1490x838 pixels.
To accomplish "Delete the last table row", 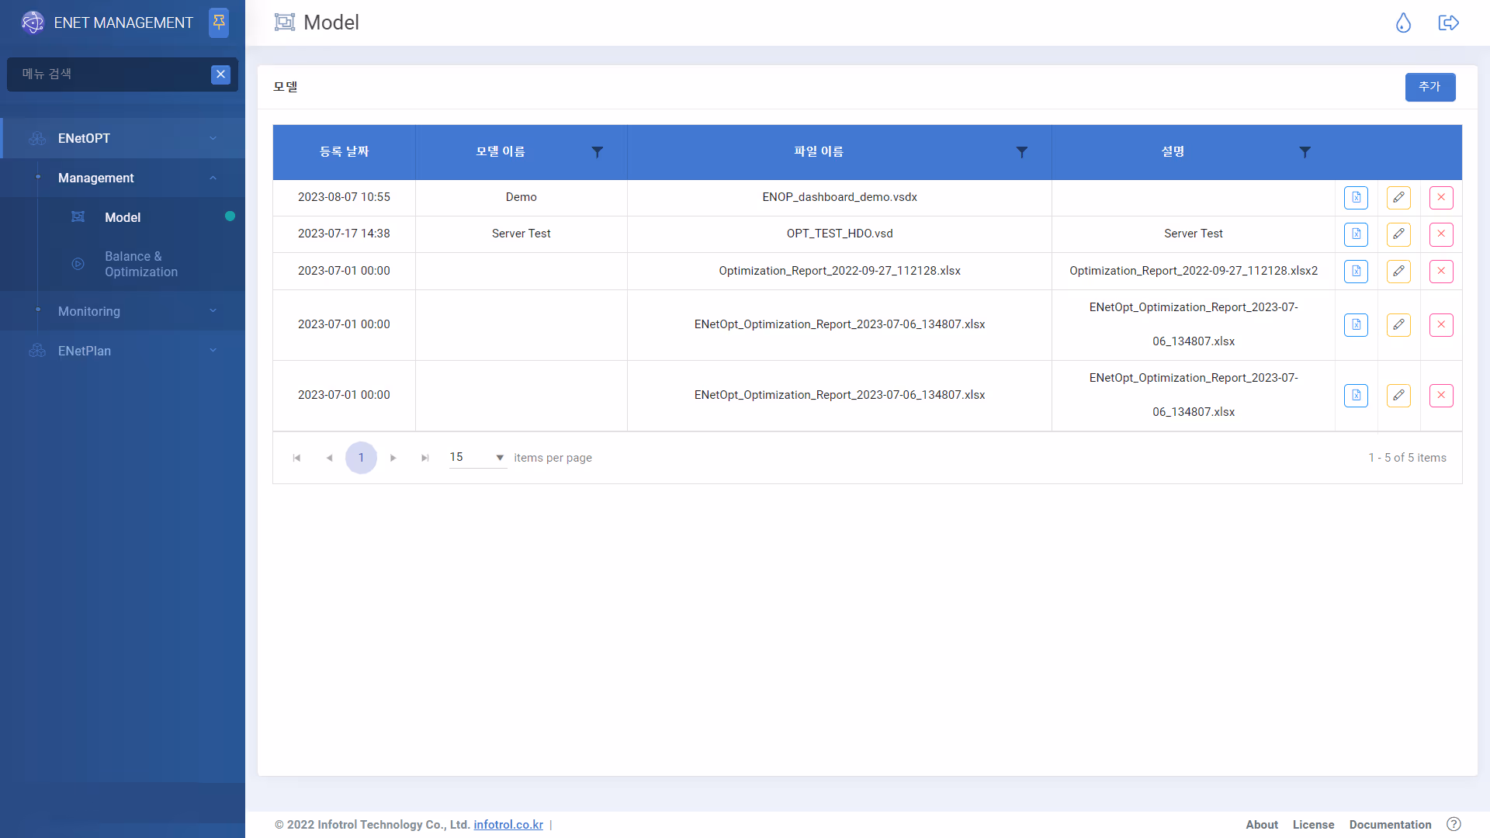I will [x=1441, y=395].
